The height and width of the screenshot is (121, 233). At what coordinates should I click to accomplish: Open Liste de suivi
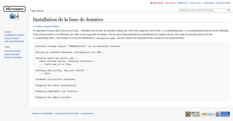195,3
